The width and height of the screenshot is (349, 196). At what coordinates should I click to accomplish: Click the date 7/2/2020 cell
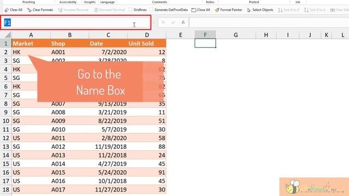click(x=108, y=52)
